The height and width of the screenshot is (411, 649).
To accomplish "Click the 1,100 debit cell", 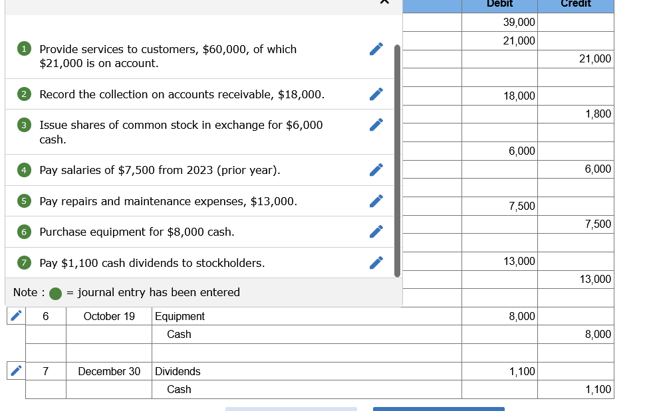I will click(499, 371).
